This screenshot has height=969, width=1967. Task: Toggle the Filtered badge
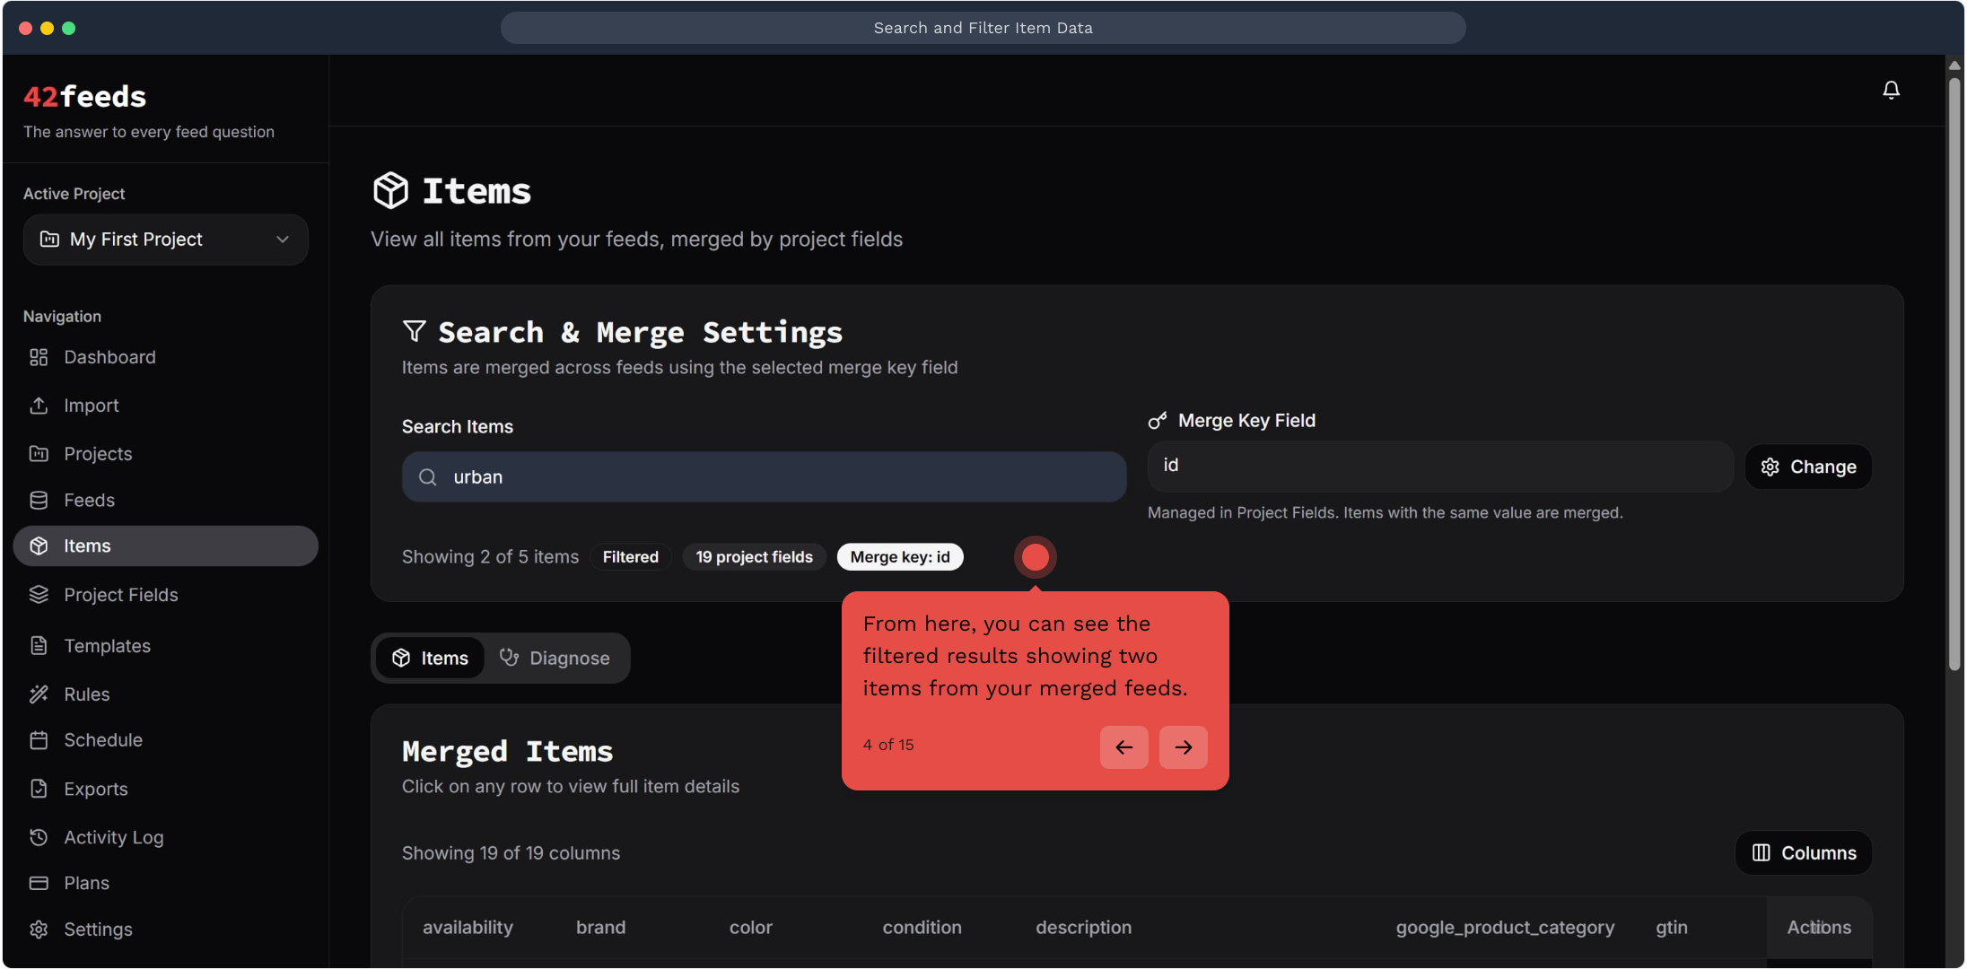click(x=630, y=557)
